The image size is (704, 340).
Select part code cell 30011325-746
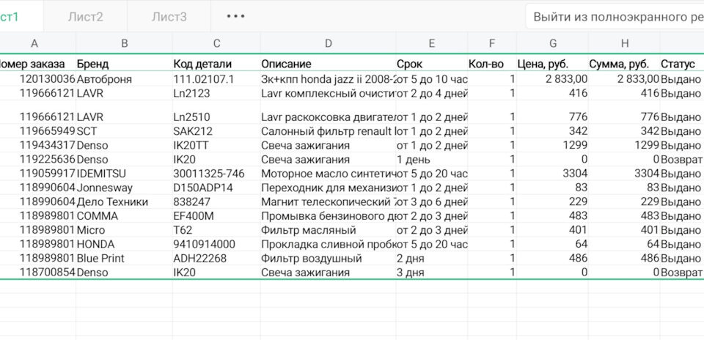pos(216,174)
